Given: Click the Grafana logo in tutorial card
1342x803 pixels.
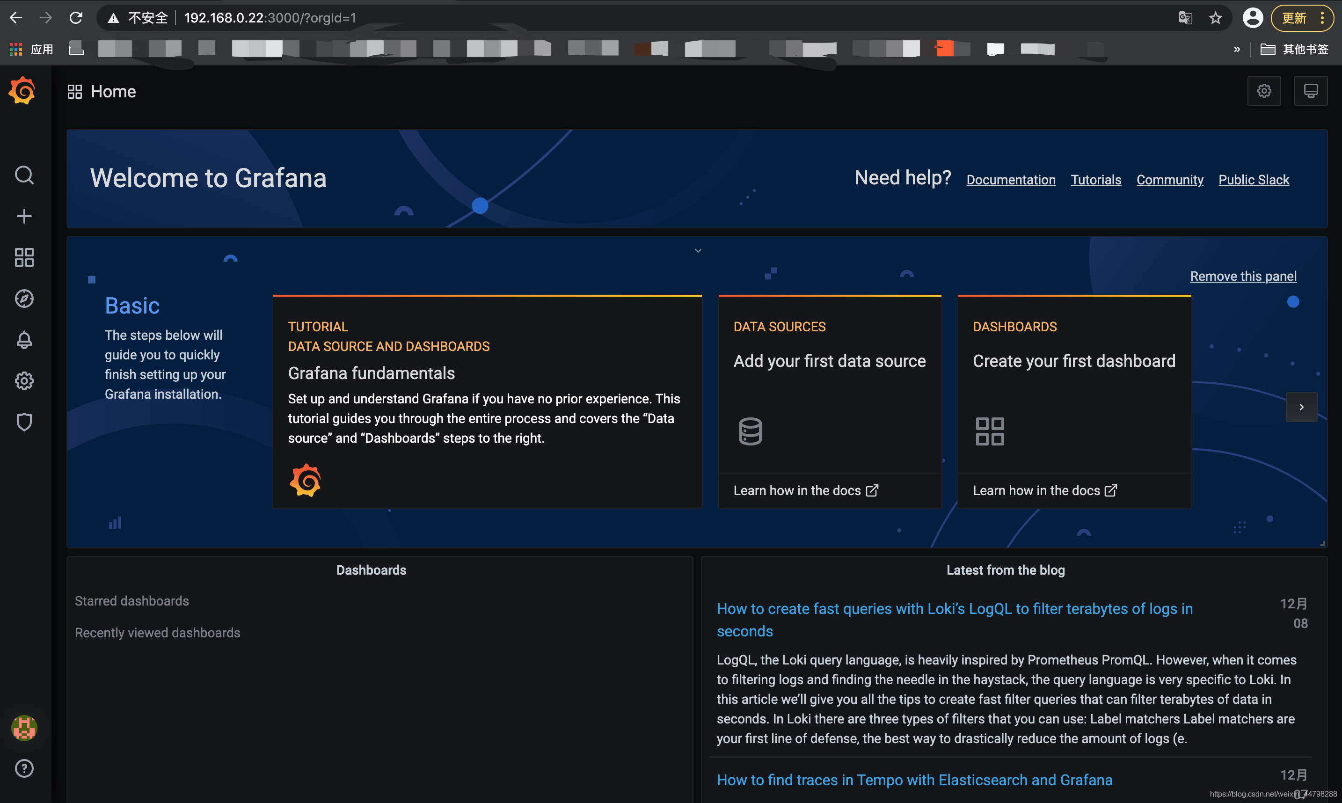Looking at the screenshot, I should [x=305, y=480].
